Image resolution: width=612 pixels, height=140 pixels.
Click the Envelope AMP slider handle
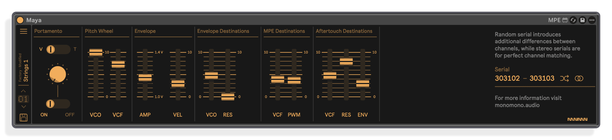(145, 78)
